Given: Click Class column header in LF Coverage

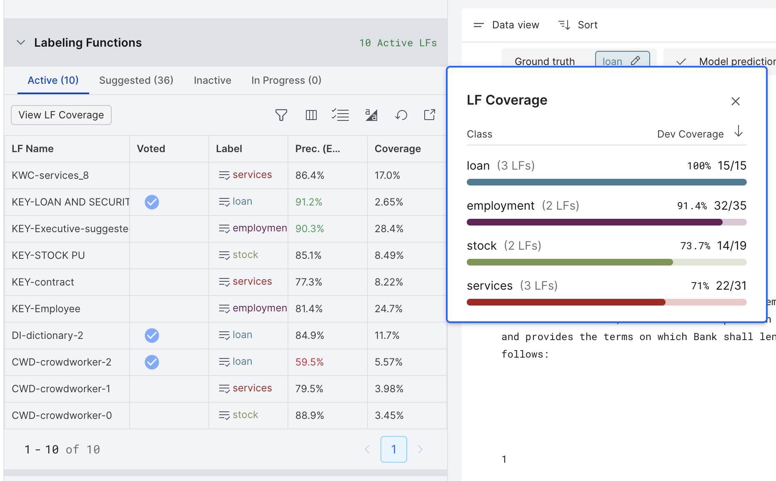Looking at the screenshot, I should (x=479, y=134).
